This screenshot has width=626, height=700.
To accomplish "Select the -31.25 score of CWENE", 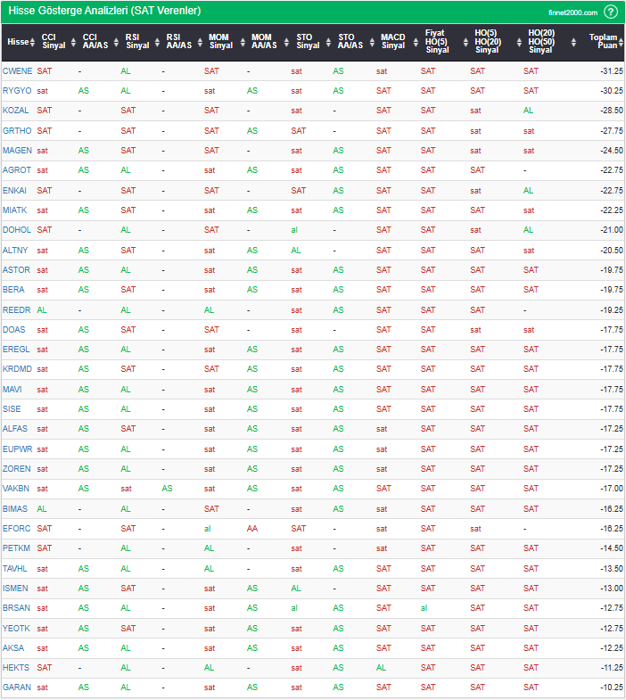I will coord(611,71).
